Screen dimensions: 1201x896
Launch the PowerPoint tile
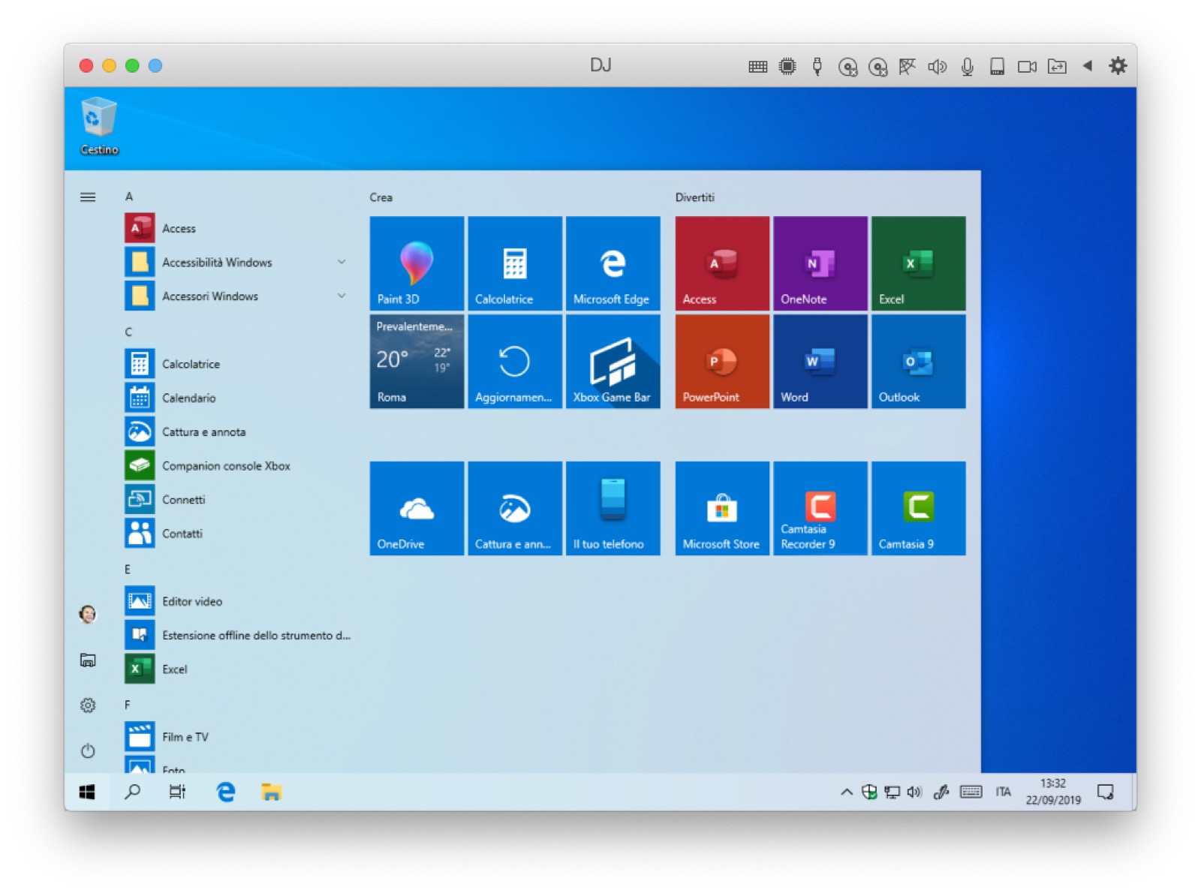722,362
